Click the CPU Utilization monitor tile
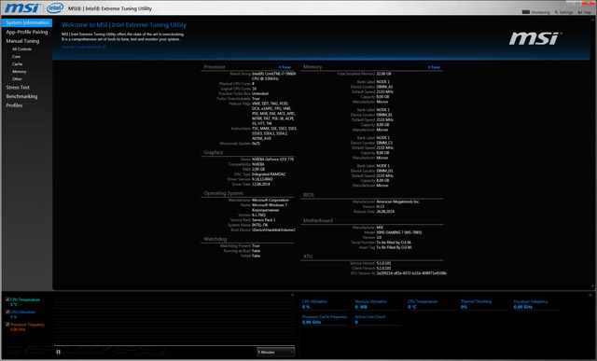This screenshot has height=361, width=597. point(325,304)
